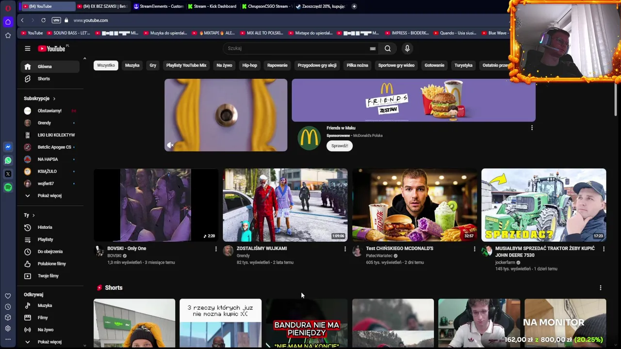Viewport: 621px width, 349px height.
Task: Expand the Subskrypcje section chevron
Action: pos(54,98)
